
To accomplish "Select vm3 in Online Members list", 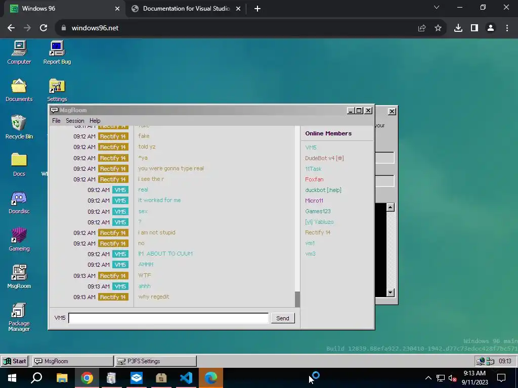I will pyautogui.click(x=310, y=254).
